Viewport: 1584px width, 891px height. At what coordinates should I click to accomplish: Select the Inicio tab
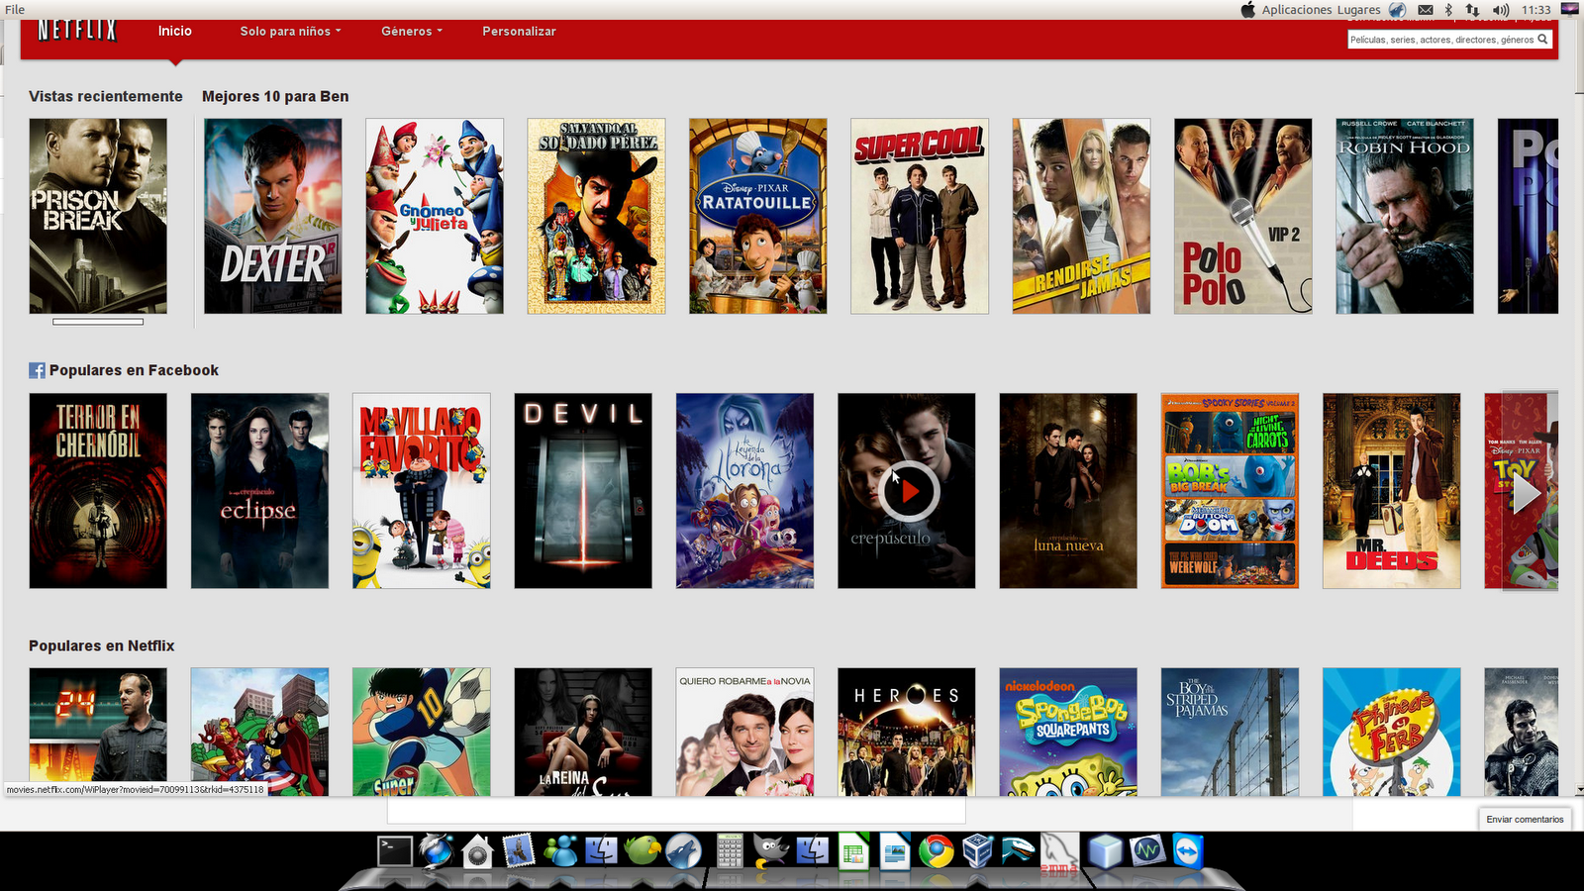tap(174, 31)
